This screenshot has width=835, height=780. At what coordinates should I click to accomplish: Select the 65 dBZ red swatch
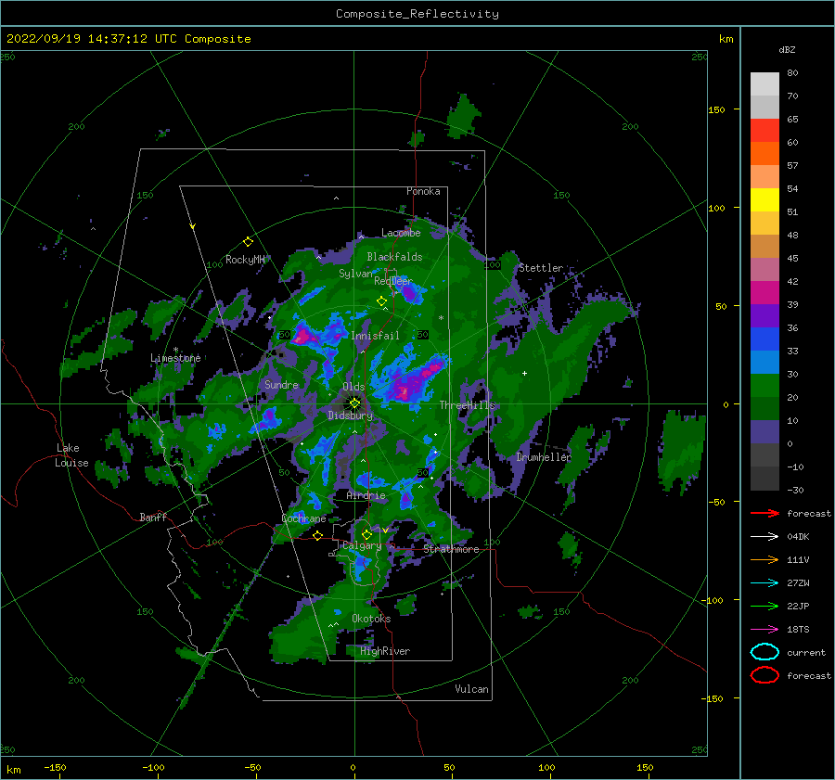(x=764, y=131)
